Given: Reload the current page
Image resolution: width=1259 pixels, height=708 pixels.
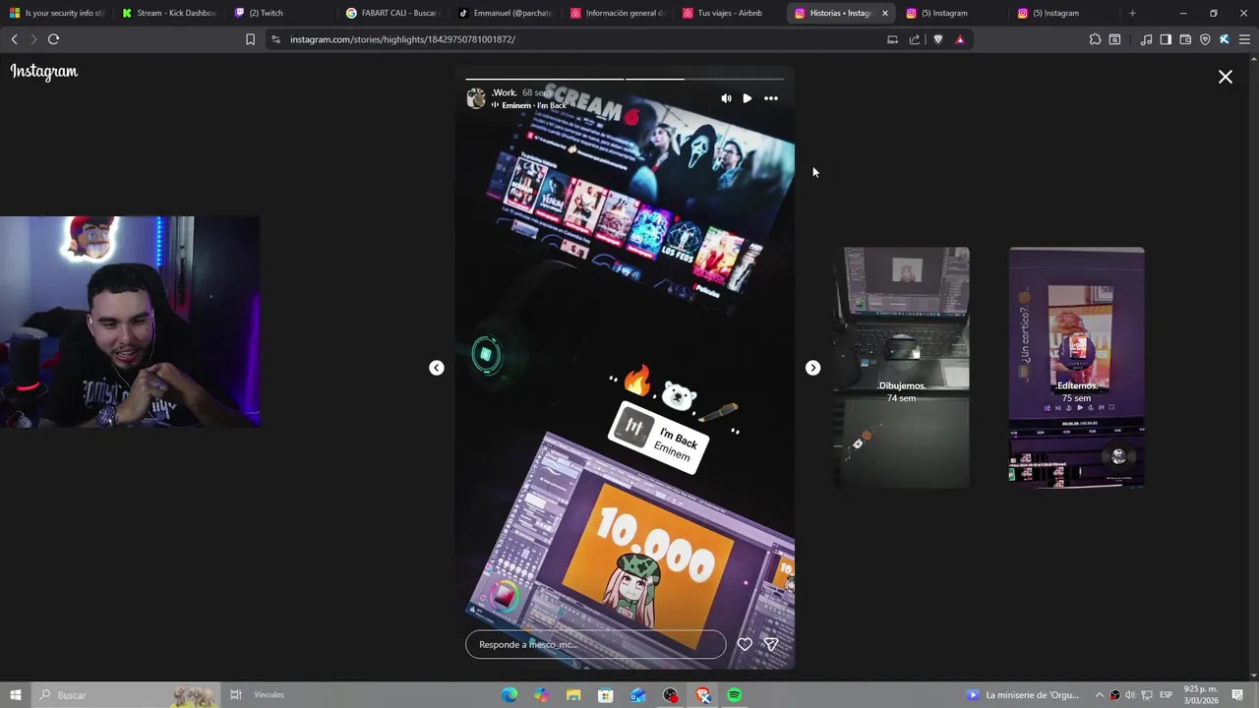Looking at the screenshot, I should [x=54, y=39].
